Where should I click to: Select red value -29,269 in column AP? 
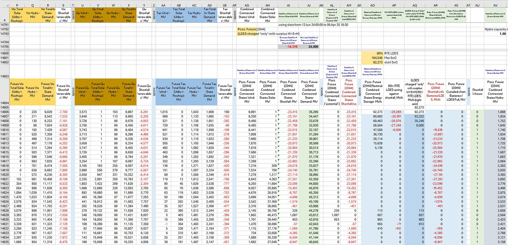394,111
